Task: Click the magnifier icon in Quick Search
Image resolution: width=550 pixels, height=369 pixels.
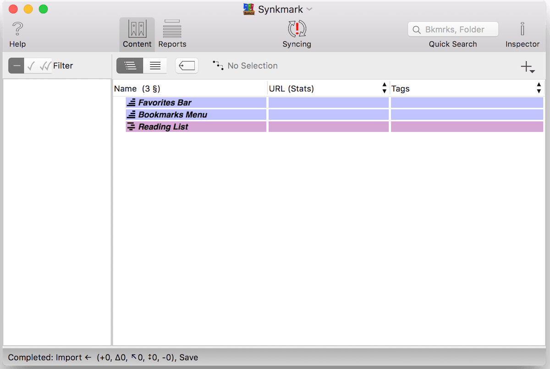Action: pos(417,30)
